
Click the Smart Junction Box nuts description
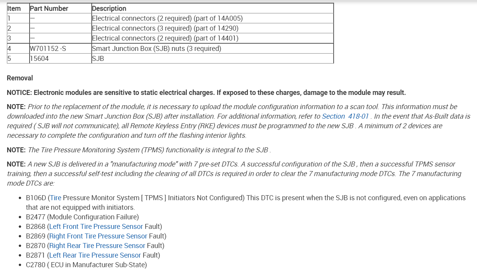156,49
